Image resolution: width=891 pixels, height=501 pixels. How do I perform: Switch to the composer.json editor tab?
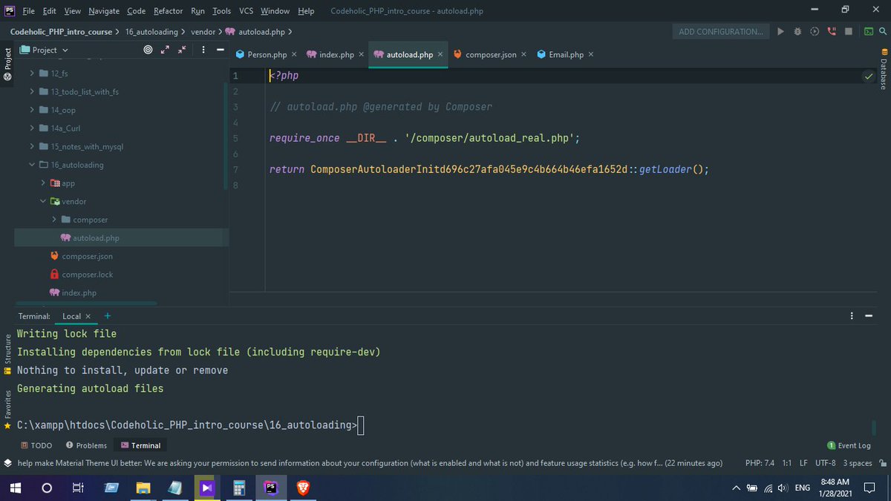490,54
